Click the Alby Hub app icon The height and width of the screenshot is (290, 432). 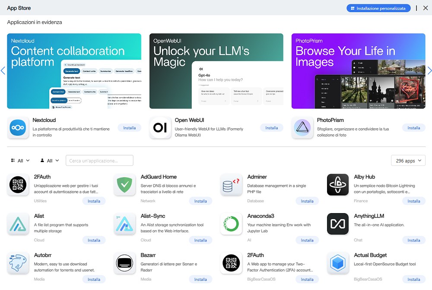pos(338,185)
